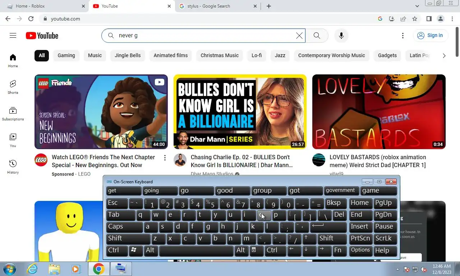Open Subscriptions in the sidebar
Viewport: 460px width, 276px height.
pos(13,114)
